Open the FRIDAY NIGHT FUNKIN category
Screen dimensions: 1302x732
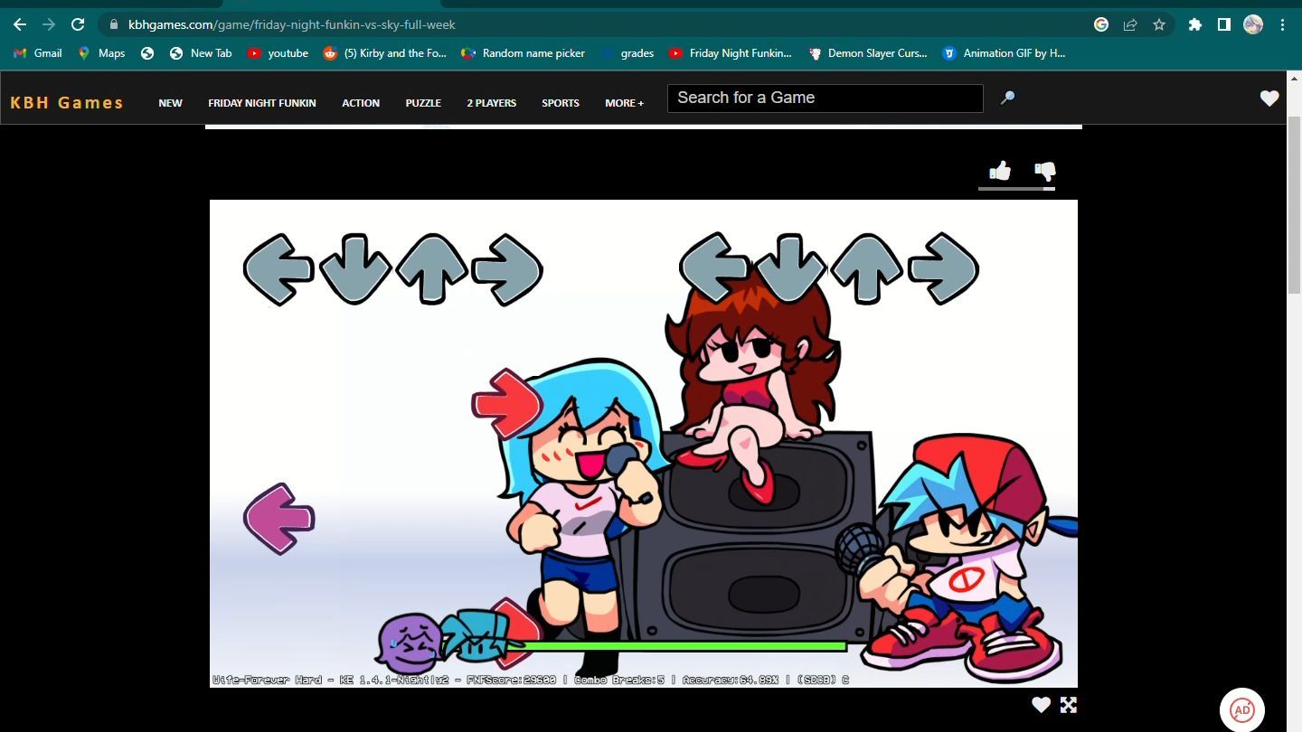pyautogui.click(x=261, y=103)
